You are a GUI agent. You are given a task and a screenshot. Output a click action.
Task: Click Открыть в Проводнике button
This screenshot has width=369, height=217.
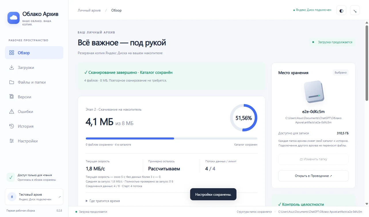313,176
